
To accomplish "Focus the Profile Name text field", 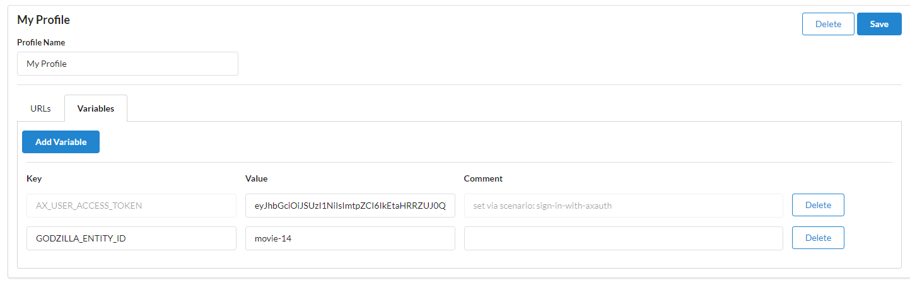I will click(x=127, y=64).
